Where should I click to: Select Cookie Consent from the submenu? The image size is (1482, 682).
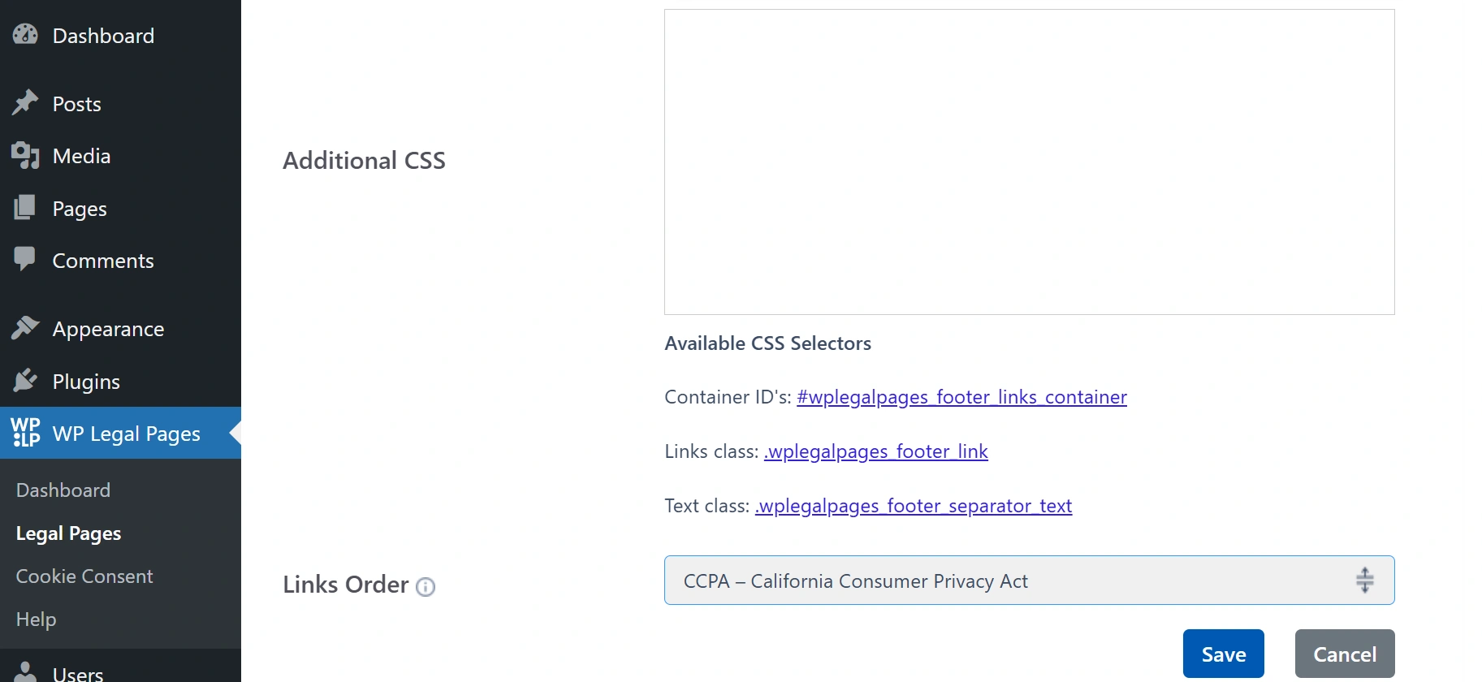coord(84,576)
